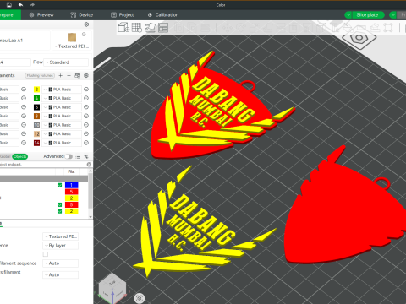The image size is (406, 304).
Task: Click the Auto orient toolbar icon
Action: pyautogui.click(x=151, y=28)
